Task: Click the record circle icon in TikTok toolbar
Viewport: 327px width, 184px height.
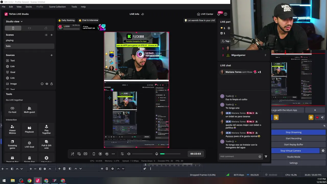Action: 100,154
